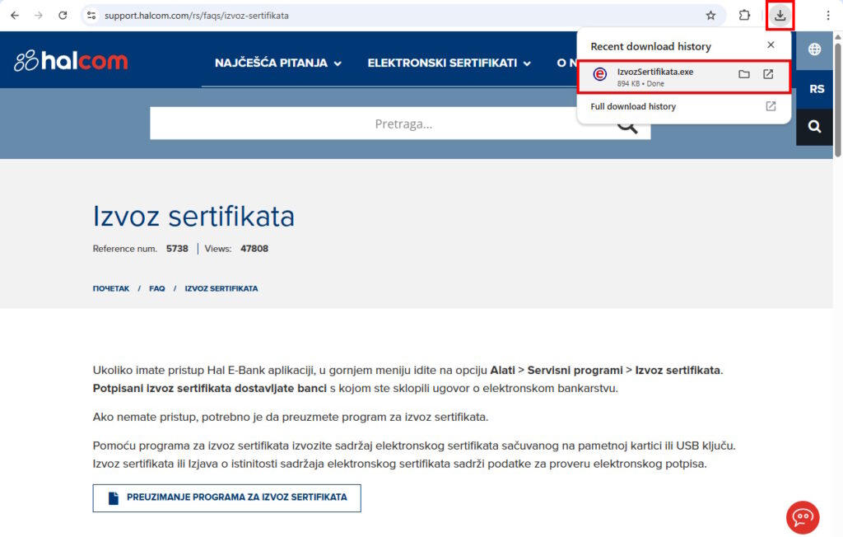The height and width of the screenshot is (537, 843).
Task: Select RS language option
Action: (x=816, y=89)
